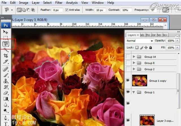The width and height of the screenshot is (181, 126).
Task: Open the Layer menu
Action: 36,3
